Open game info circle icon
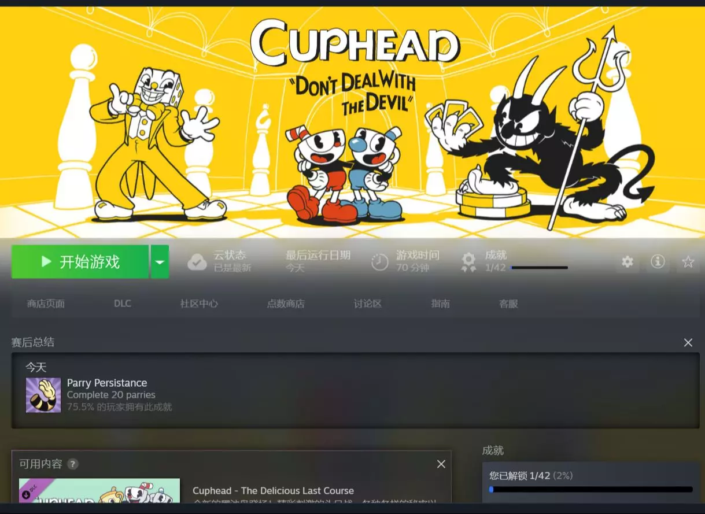The height and width of the screenshot is (514, 705). coord(658,262)
